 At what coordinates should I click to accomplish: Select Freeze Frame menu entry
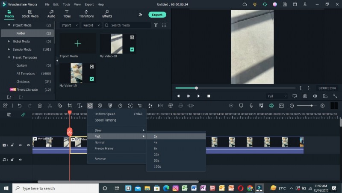117,148
